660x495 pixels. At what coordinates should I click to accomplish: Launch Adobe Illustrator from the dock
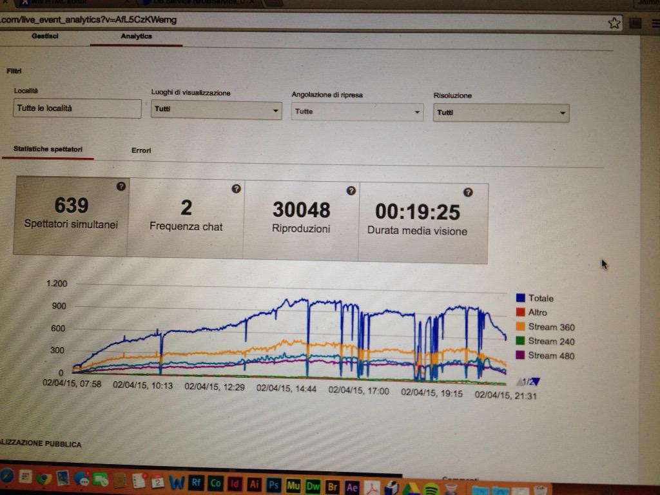click(254, 485)
